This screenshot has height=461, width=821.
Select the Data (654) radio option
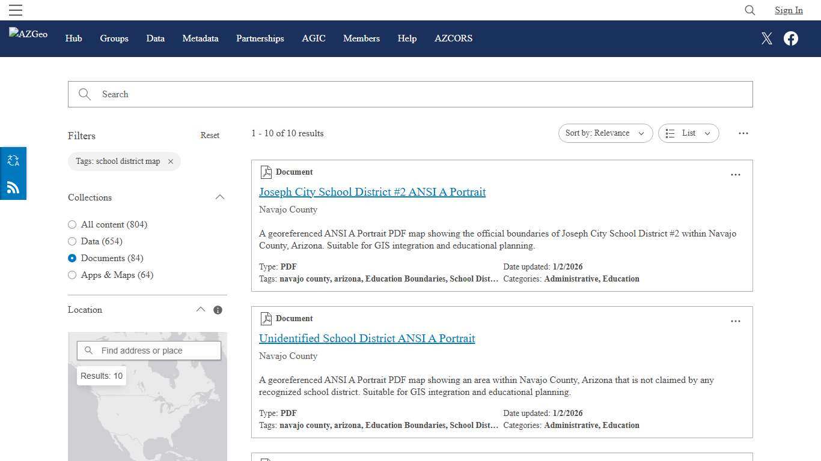(72, 241)
